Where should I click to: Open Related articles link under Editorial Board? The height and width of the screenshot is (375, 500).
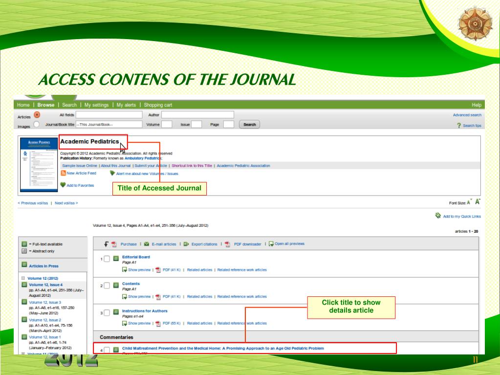(199, 270)
